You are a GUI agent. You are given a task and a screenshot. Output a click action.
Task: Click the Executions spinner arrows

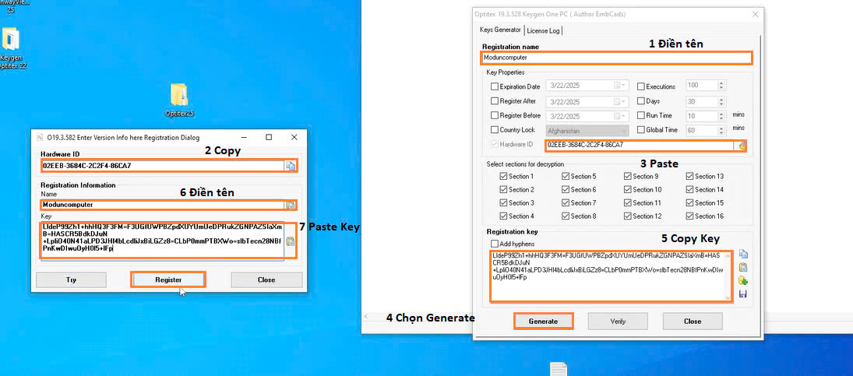click(721, 86)
